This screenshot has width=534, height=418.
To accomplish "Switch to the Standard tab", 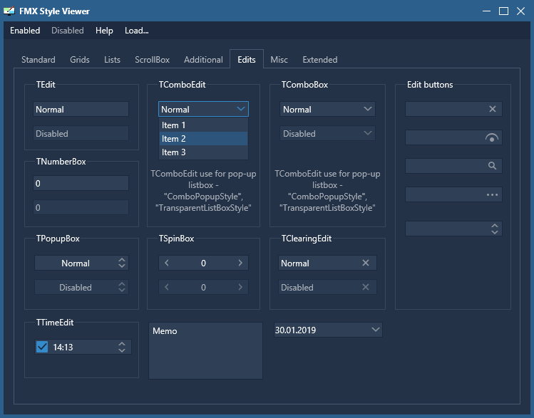I will click(38, 60).
